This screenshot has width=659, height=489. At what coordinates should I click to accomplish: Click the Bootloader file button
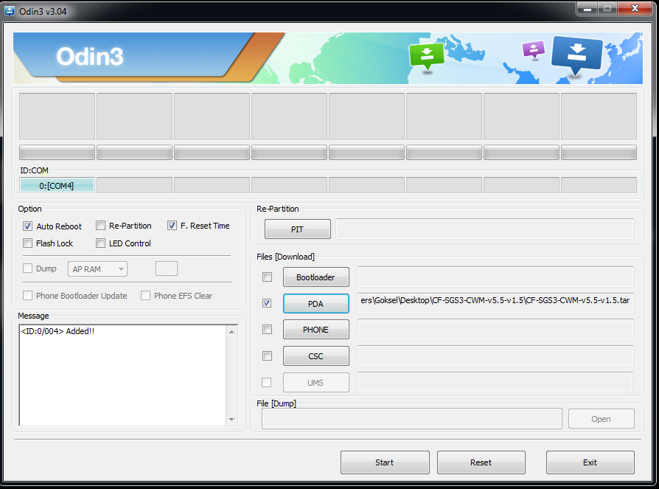click(316, 277)
